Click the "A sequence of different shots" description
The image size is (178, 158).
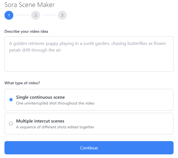click(55, 127)
